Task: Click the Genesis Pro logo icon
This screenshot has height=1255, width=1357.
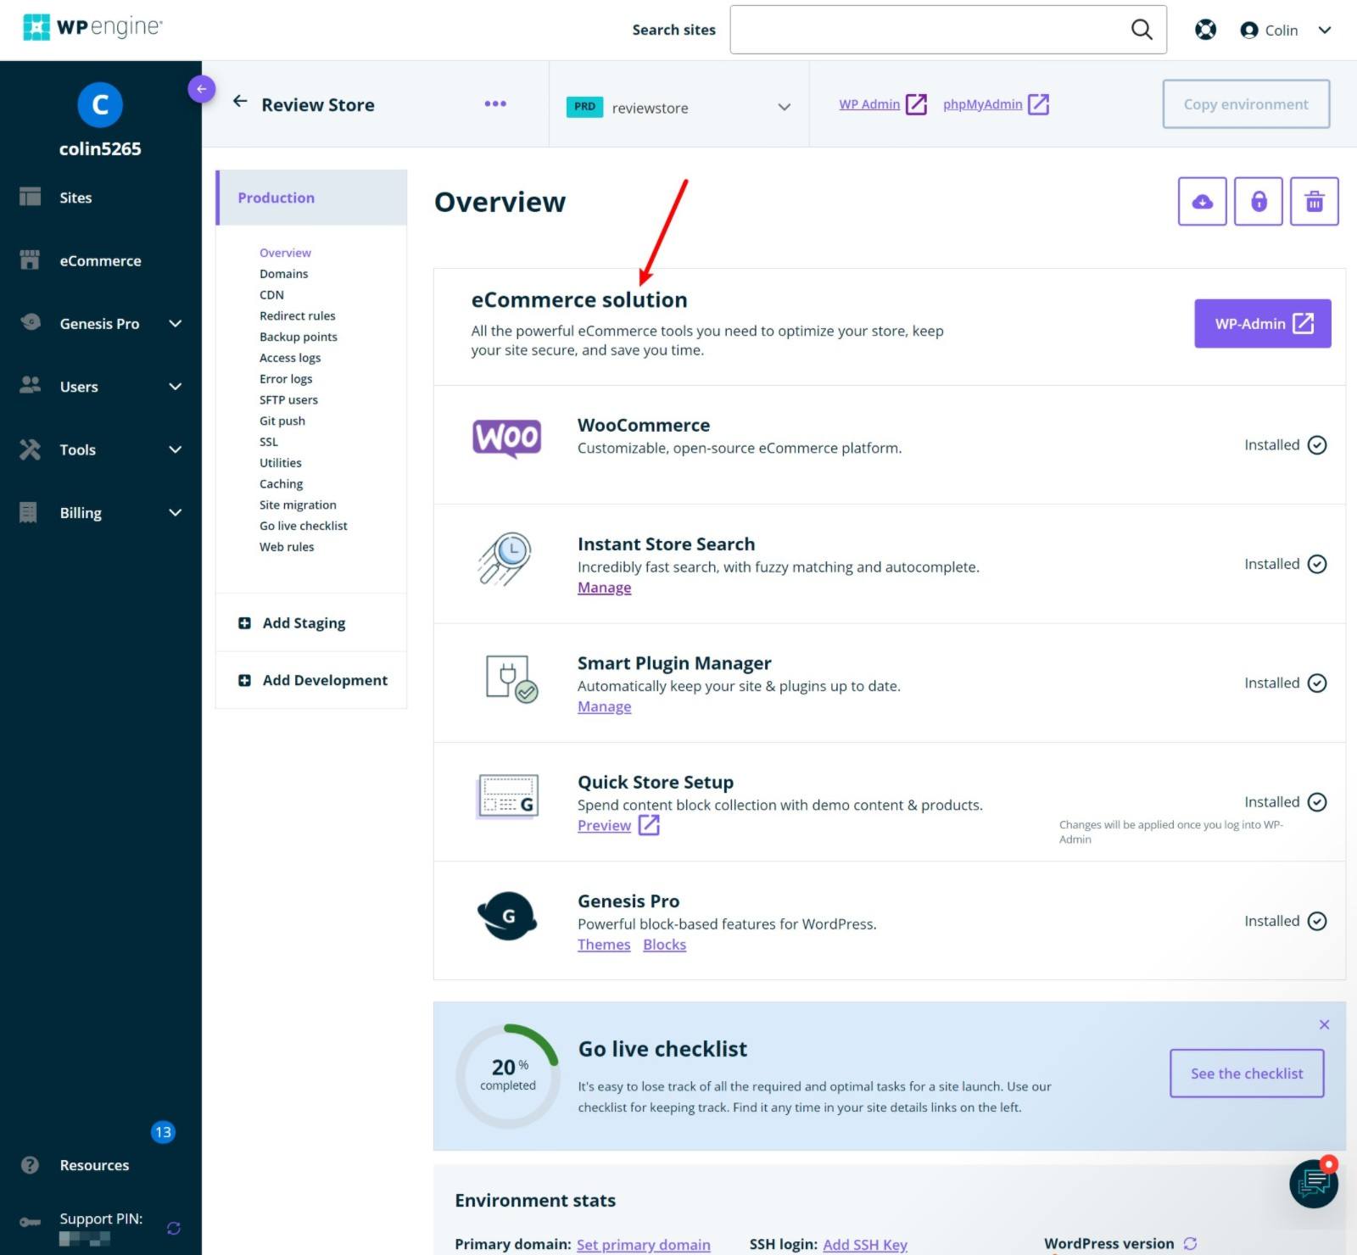Action: point(507,916)
